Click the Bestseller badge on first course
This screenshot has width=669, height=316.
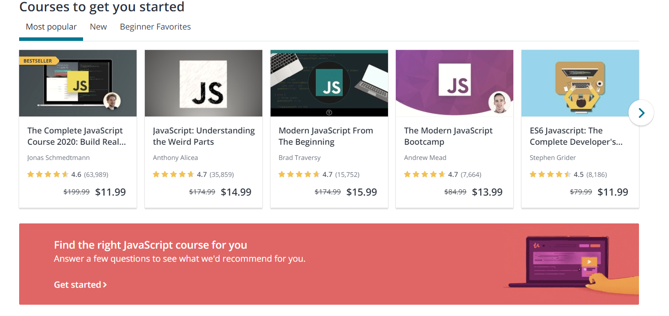tap(38, 61)
